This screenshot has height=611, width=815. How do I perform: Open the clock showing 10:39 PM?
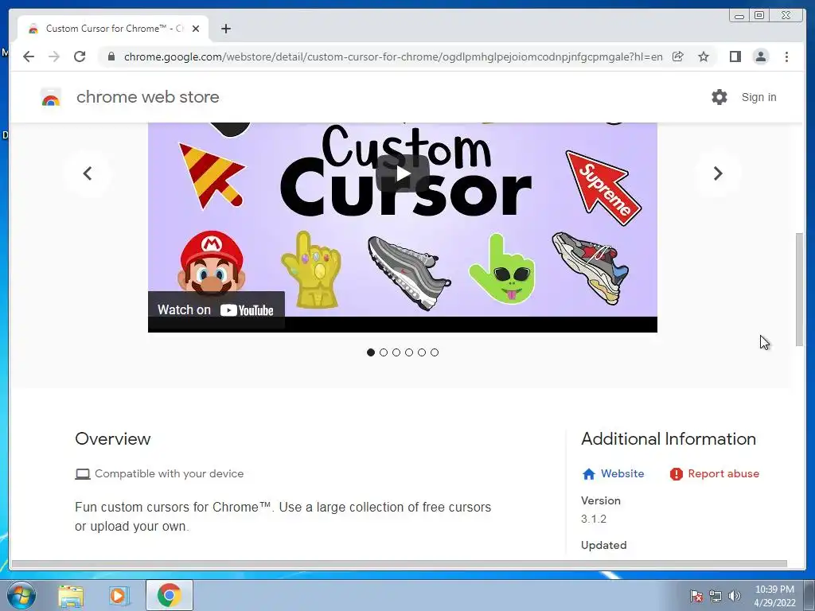tap(774, 595)
